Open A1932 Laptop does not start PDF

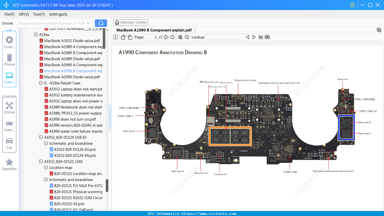click(76, 89)
